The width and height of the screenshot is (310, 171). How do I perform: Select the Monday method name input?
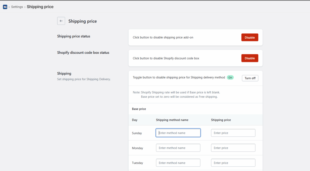pyautogui.click(x=178, y=148)
